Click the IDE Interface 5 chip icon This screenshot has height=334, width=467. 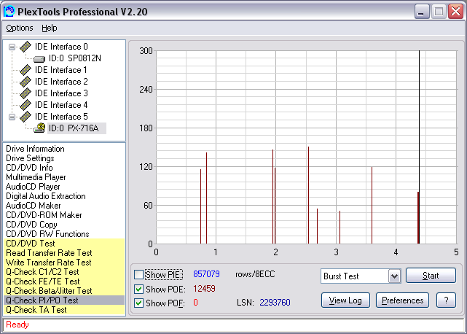click(25, 116)
